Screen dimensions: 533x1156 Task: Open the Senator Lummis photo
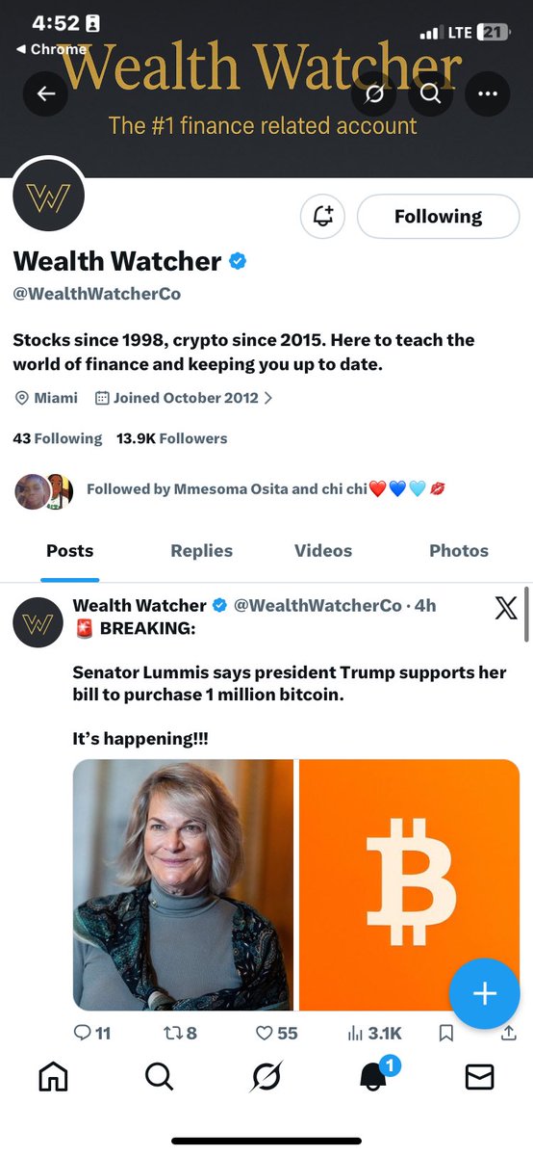point(183,884)
